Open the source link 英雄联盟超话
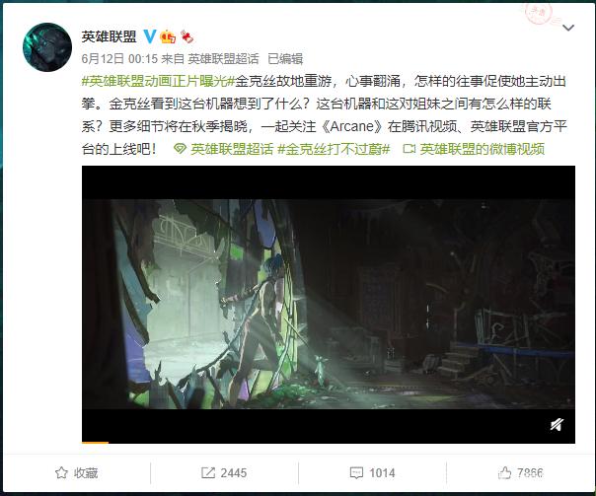 coord(223,59)
